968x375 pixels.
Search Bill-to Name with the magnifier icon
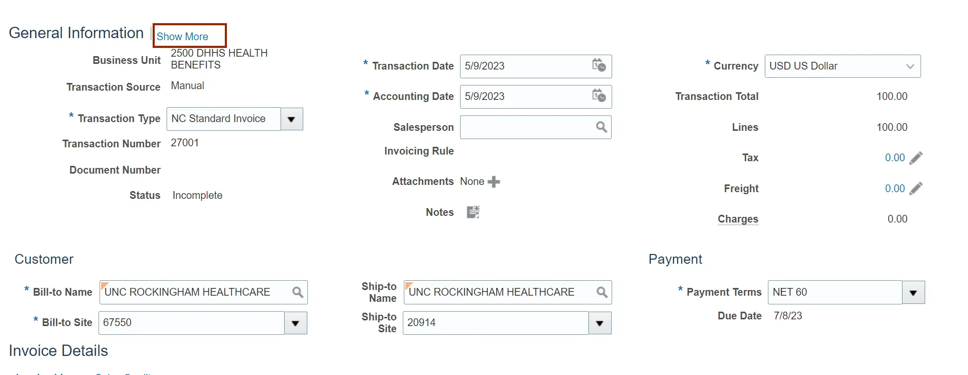[298, 292]
